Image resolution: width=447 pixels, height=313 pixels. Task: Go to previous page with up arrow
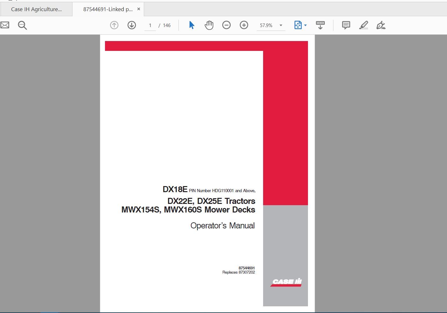pyautogui.click(x=114, y=25)
